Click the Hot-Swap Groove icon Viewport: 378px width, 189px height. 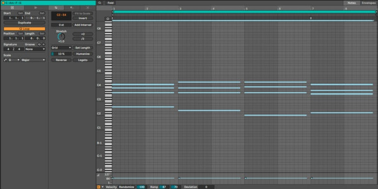coord(40,45)
